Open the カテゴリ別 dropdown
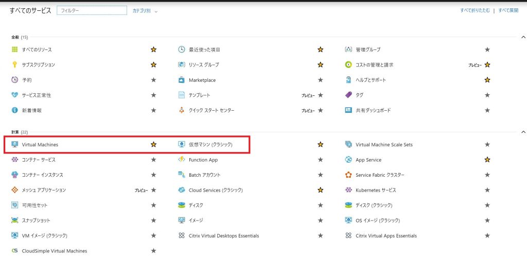 pyautogui.click(x=145, y=11)
